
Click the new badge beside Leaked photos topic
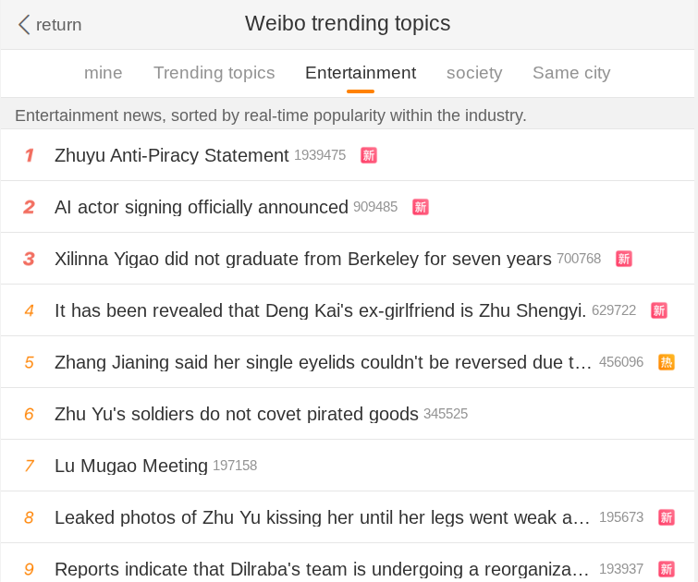(x=667, y=517)
